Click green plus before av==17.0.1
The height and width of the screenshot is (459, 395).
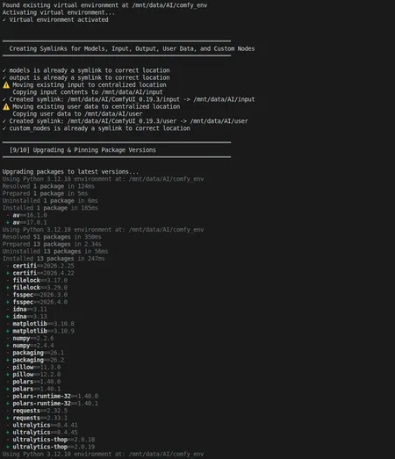8,222
